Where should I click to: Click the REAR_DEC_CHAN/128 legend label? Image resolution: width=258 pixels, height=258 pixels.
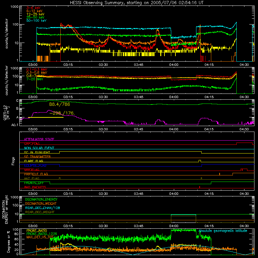[x=43, y=208]
